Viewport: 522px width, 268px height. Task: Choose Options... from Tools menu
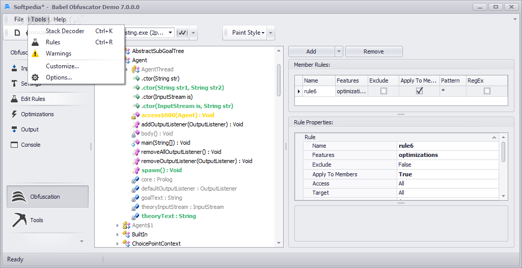click(76, 77)
